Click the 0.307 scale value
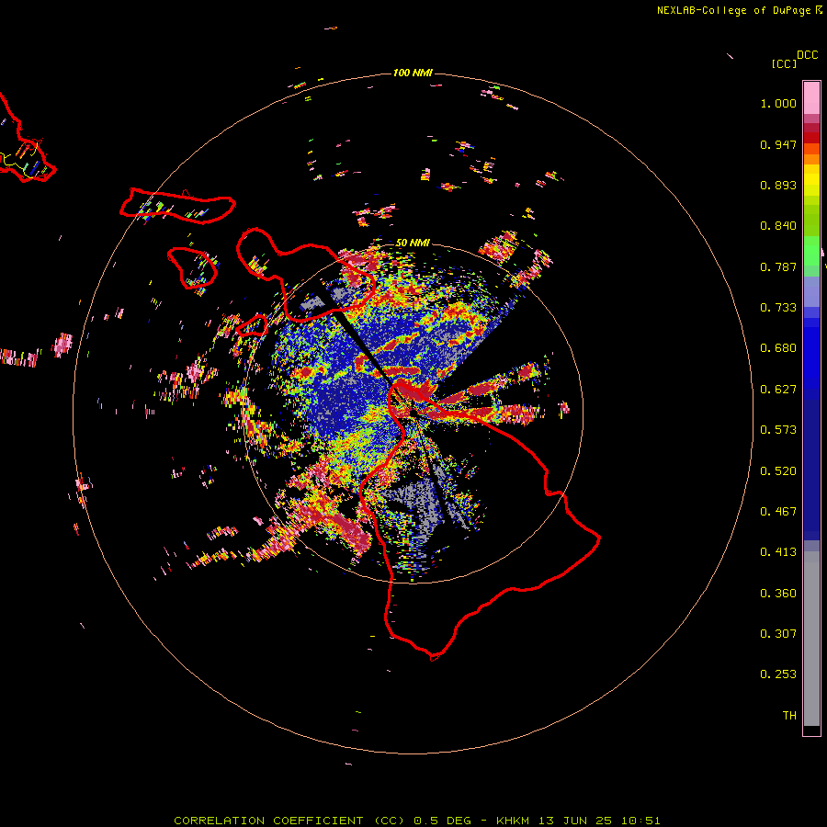Image resolution: width=827 pixels, height=827 pixels. tap(778, 634)
